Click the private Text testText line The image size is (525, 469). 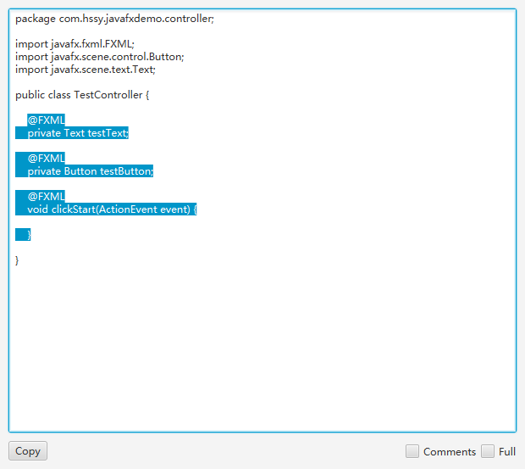(x=78, y=133)
